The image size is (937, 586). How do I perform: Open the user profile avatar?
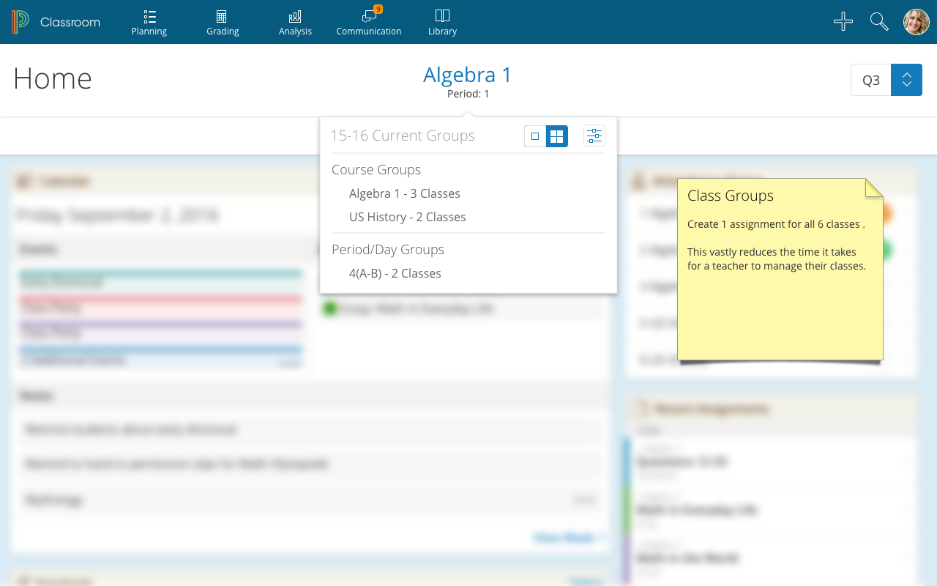tap(916, 22)
